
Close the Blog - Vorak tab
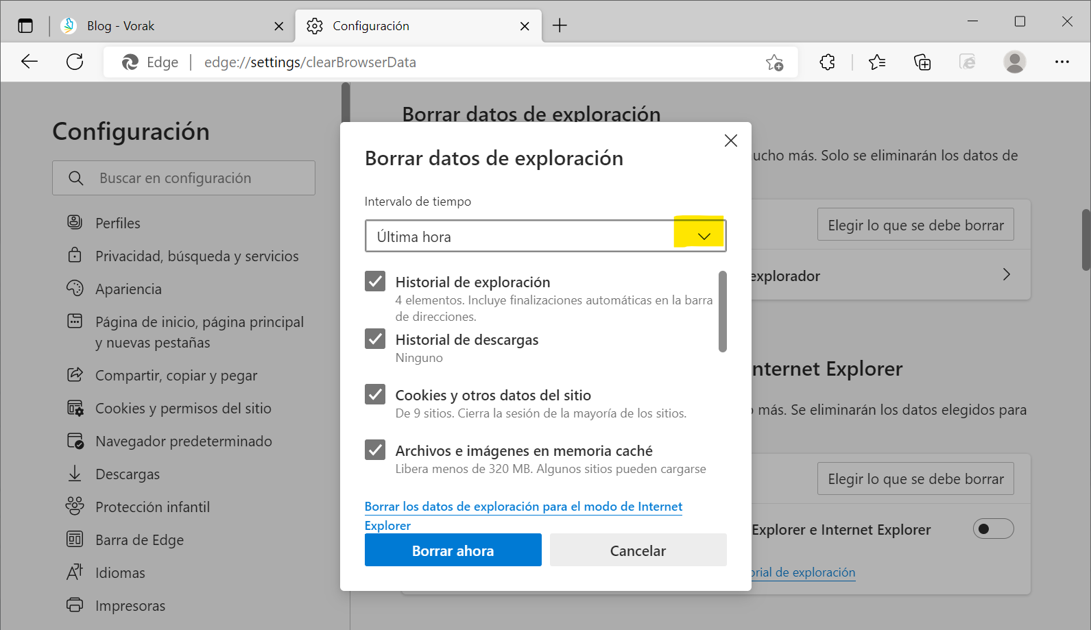click(278, 26)
